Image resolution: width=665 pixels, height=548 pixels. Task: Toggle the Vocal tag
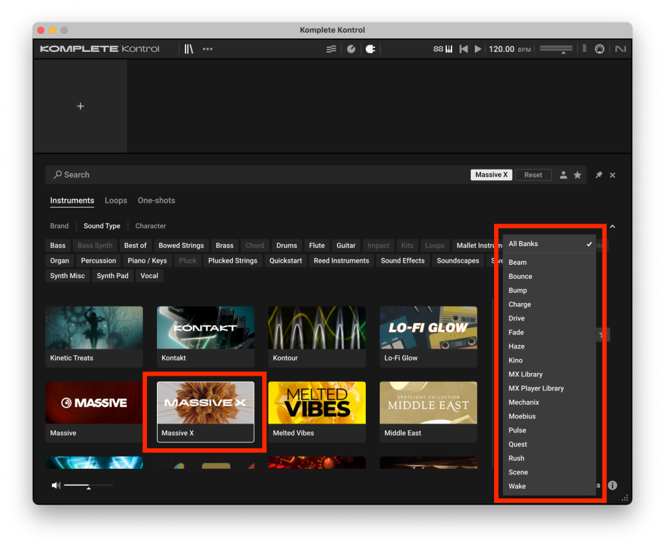click(149, 276)
